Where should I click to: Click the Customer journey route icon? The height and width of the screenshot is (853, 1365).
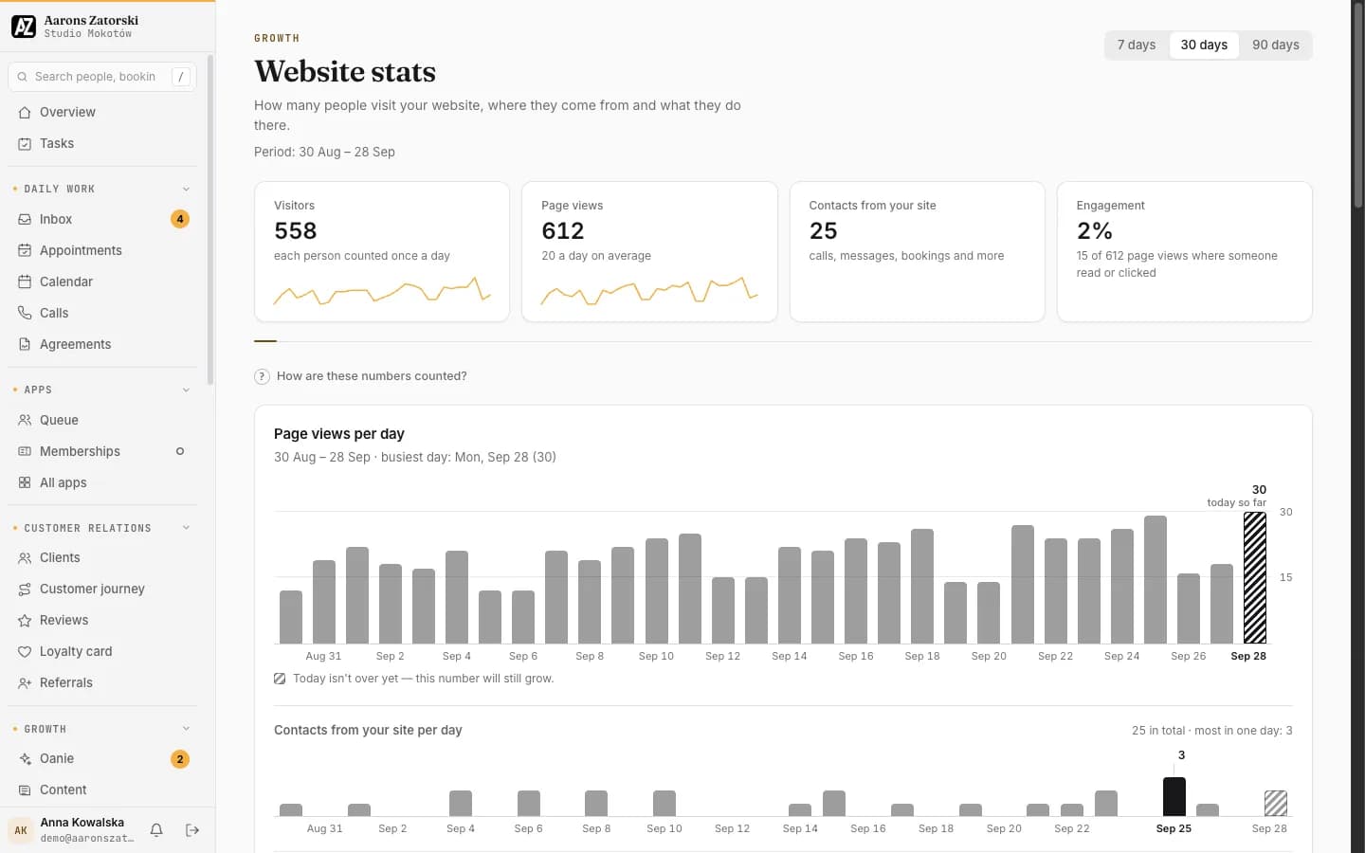tap(25, 589)
